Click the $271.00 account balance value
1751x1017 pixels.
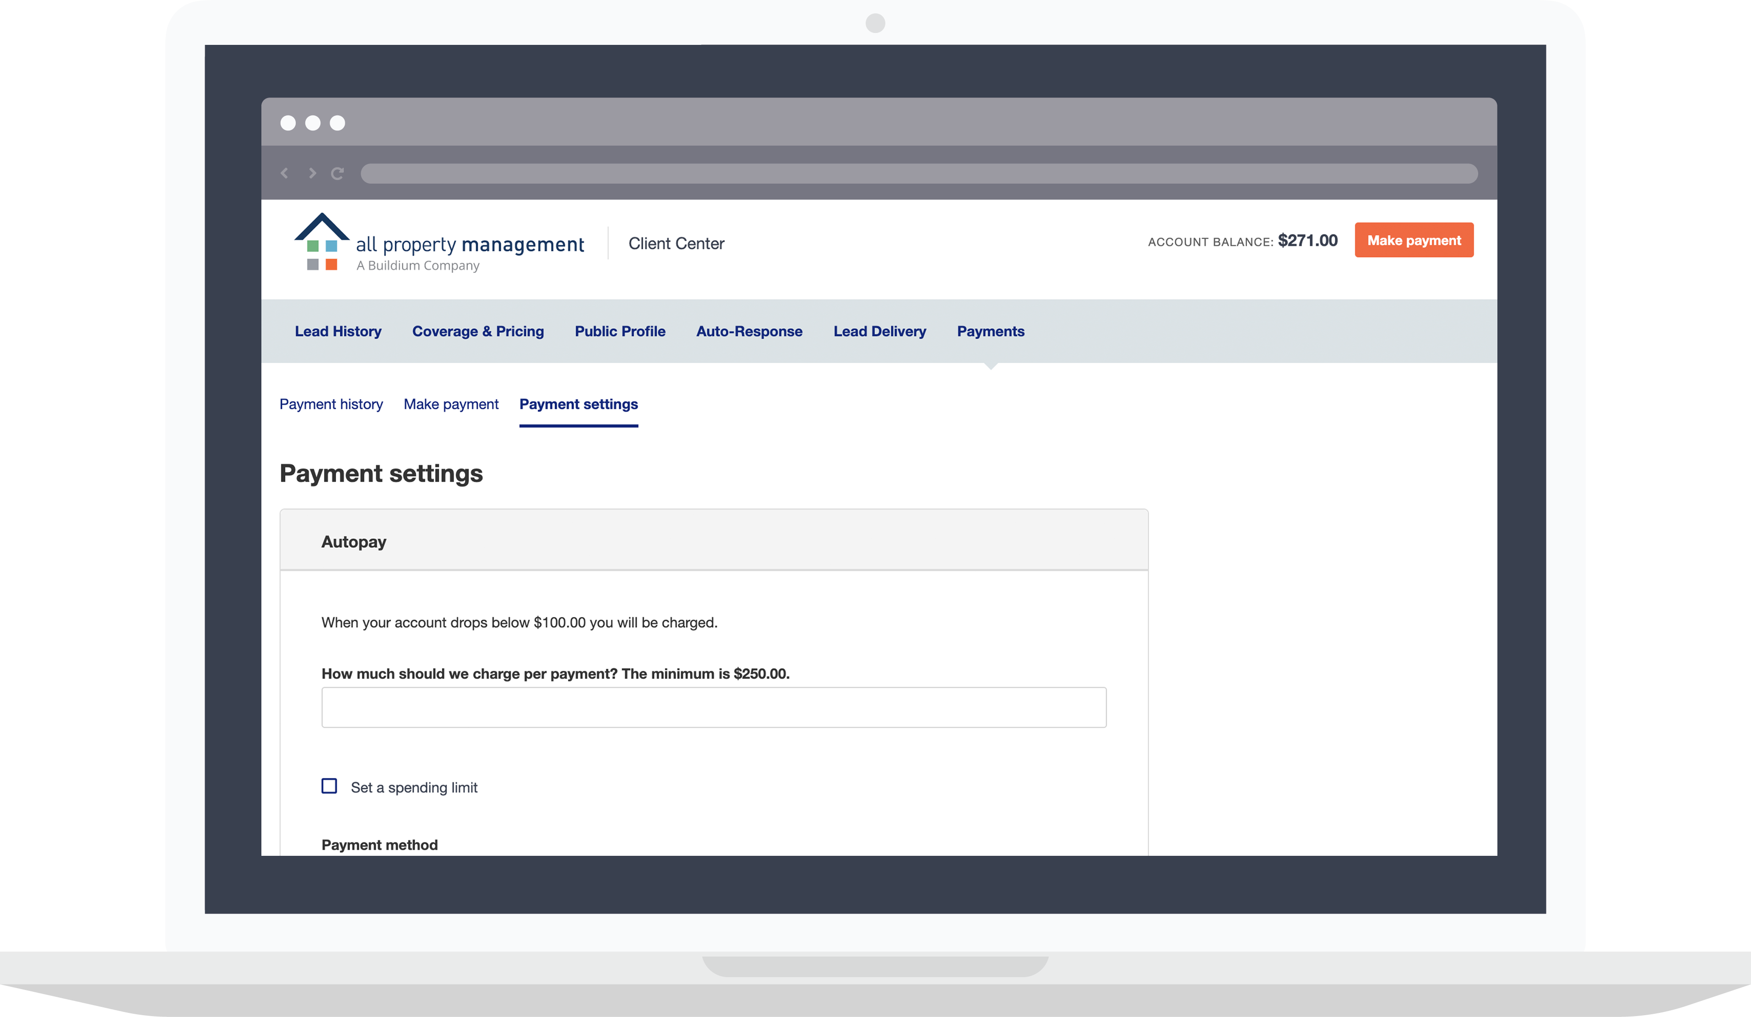click(1308, 240)
